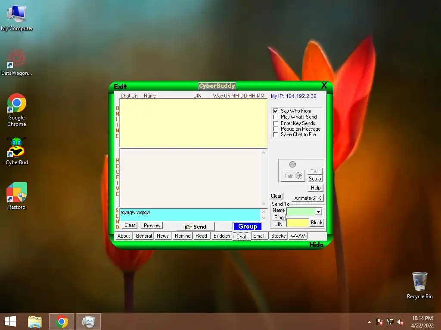The height and width of the screenshot is (330, 441).
Task: Switch to Remind tab
Action: (183, 236)
